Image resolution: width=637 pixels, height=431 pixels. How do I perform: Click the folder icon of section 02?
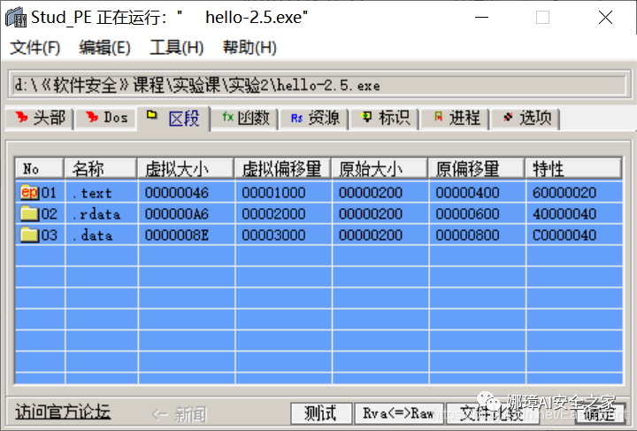click(x=29, y=213)
